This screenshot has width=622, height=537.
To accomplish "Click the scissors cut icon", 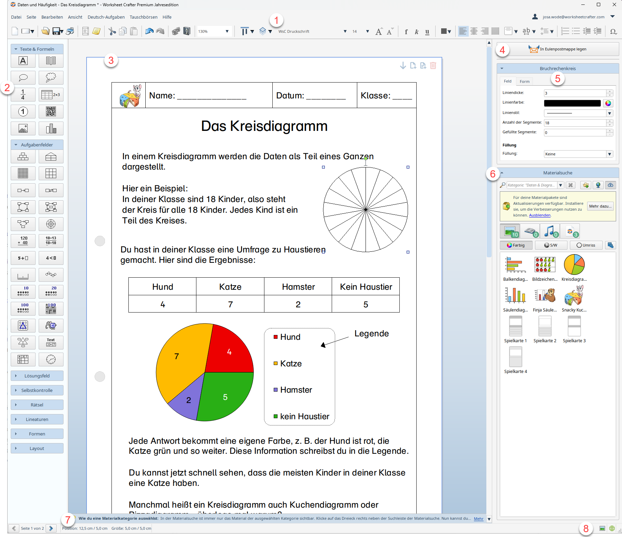I will (x=112, y=31).
